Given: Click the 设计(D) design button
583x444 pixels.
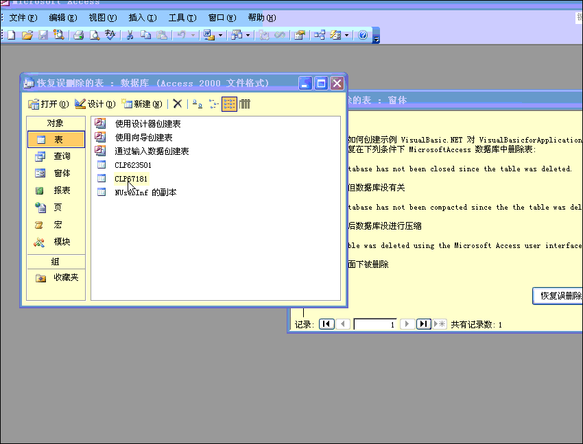Looking at the screenshot, I should (95, 104).
